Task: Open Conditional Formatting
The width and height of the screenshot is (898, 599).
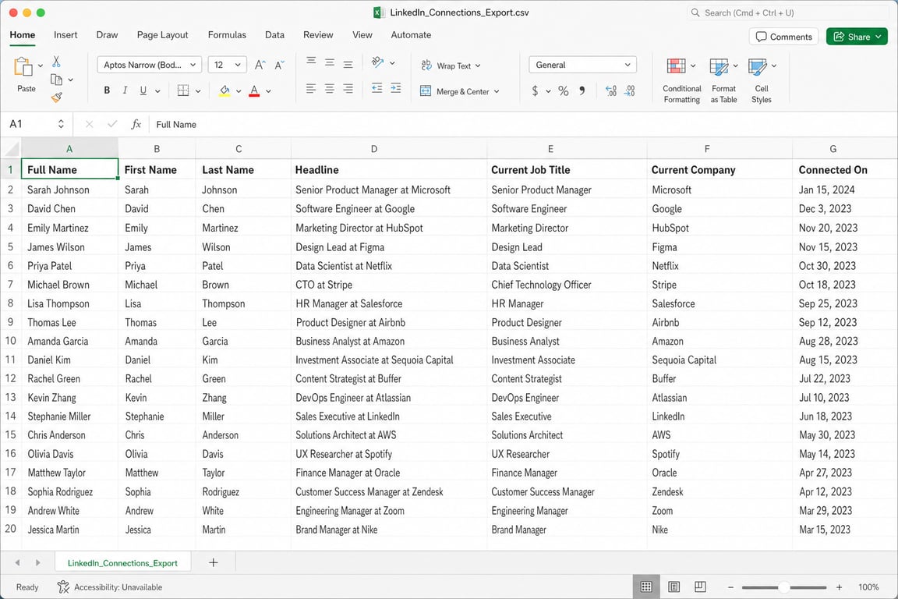Action: 681,80
